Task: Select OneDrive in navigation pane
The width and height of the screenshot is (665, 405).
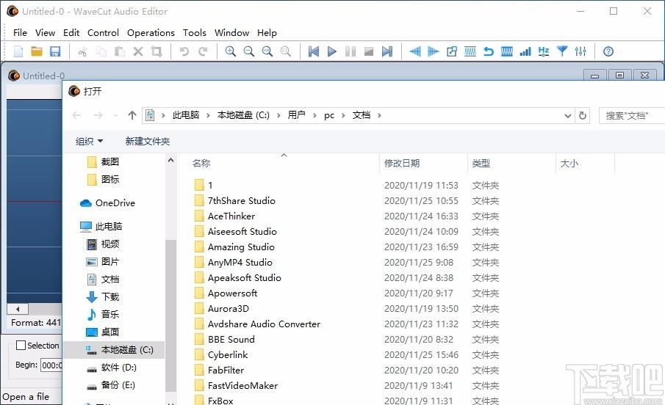Action: [x=108, y=203]
